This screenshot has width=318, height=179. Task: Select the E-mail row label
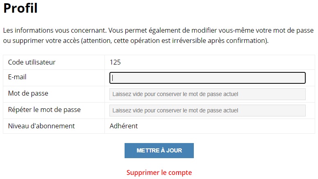(x=17, y=77)
